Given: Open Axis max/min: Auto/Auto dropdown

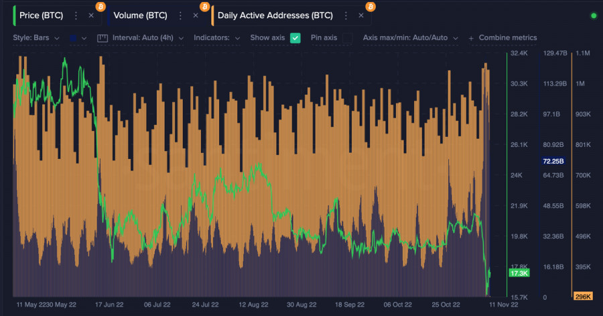Looking at the screenshot, I should 410,38.
